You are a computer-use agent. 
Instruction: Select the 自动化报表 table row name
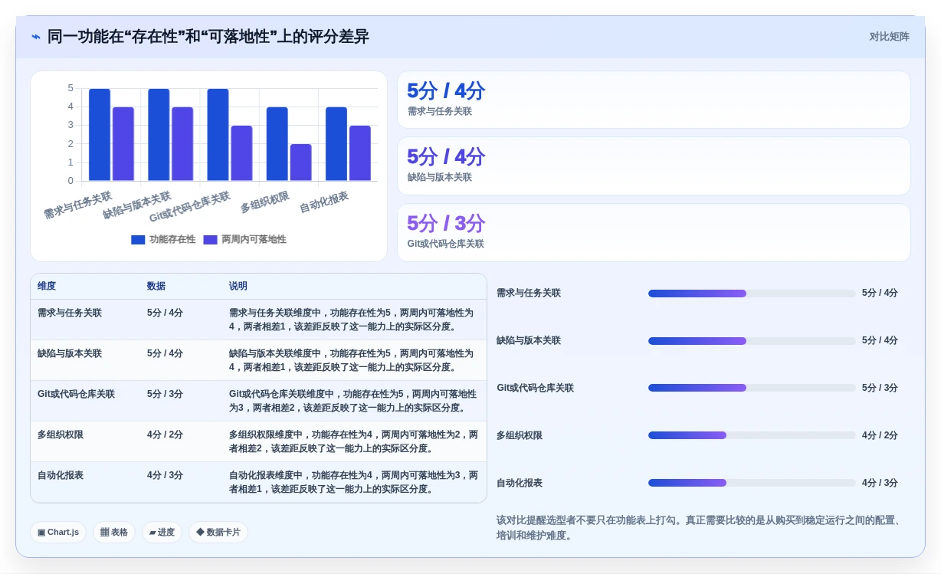coord(61,475)
